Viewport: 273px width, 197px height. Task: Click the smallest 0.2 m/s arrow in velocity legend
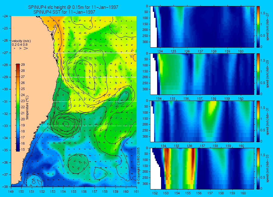click(15, 48)
